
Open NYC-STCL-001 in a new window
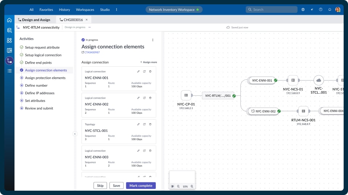tap(144, 124)
